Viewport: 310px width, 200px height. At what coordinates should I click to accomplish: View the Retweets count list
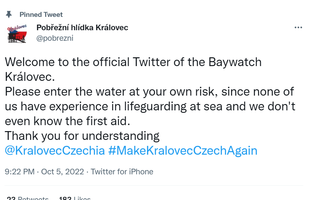[x=27, y=198]
